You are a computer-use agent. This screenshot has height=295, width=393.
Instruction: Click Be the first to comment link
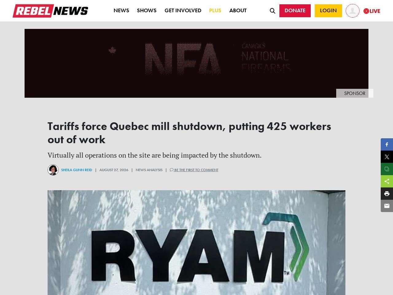point(194,170)
